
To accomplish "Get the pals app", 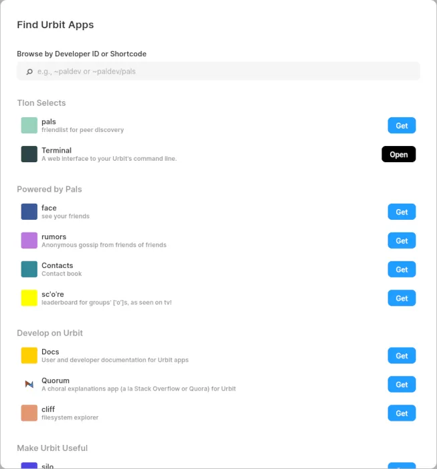I will click(x=402, y=125).
